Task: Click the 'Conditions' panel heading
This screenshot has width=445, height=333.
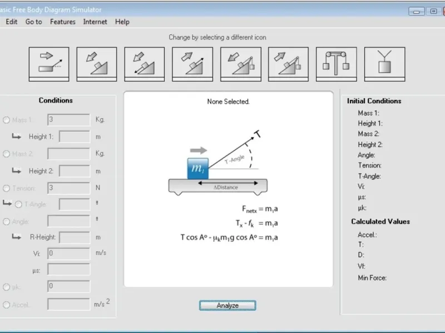Action: tap(56, 100)
